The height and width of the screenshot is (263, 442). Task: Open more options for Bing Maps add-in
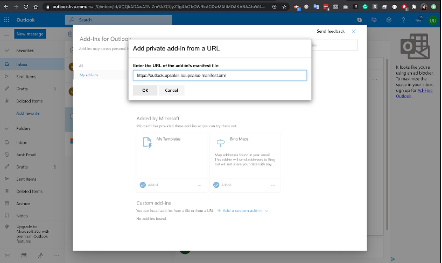coord(273,185)
